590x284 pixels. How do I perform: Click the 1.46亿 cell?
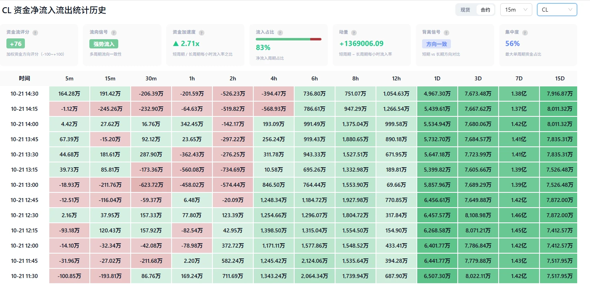[519, 215]
